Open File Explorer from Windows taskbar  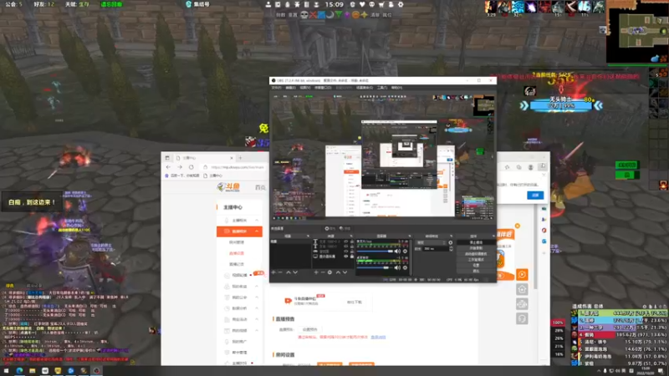click(33, 370)
